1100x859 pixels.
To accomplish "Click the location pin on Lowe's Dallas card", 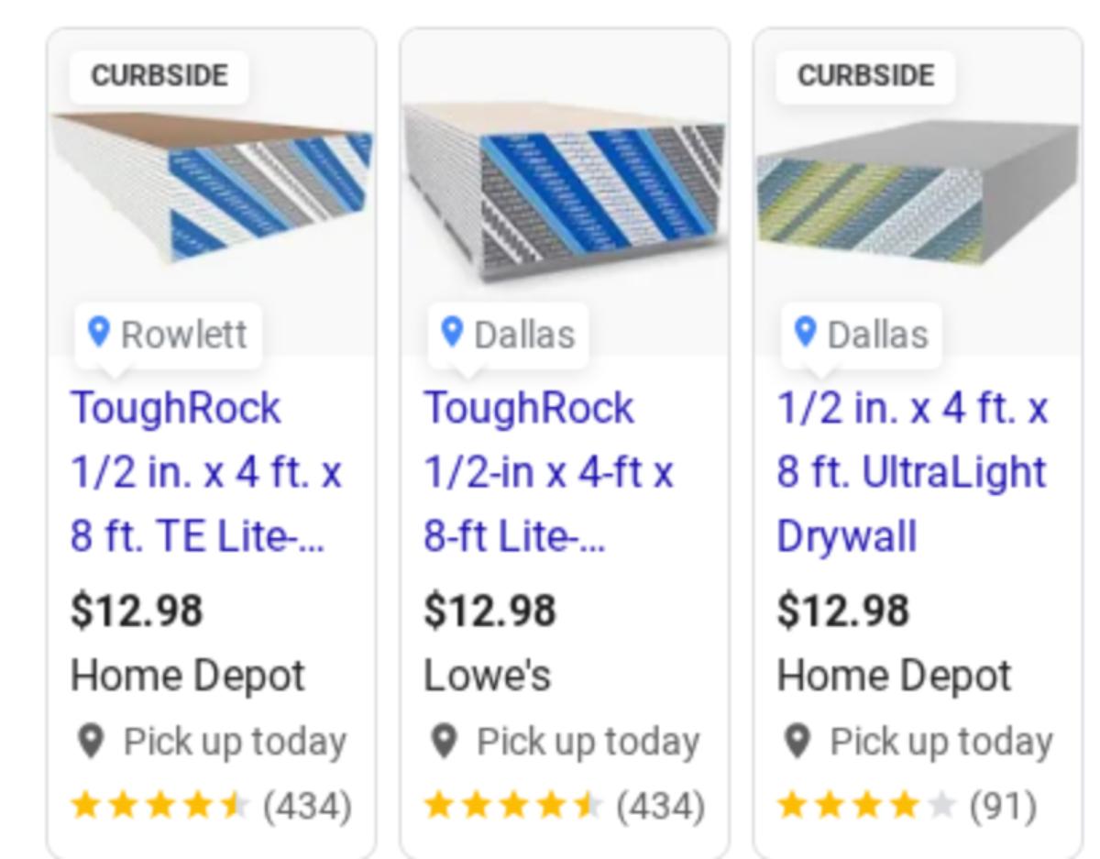I will click(451, 332).
